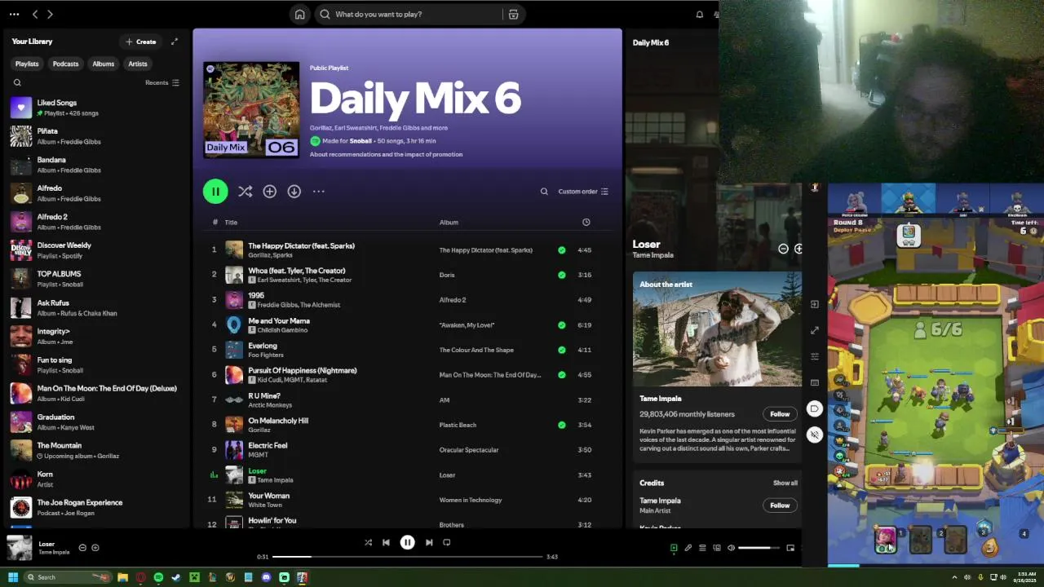Image resolution: width=1044 pixels, height=587 pixels.
Task: Open About recommendations and promotion link
Action: click(x=386, y=154)
